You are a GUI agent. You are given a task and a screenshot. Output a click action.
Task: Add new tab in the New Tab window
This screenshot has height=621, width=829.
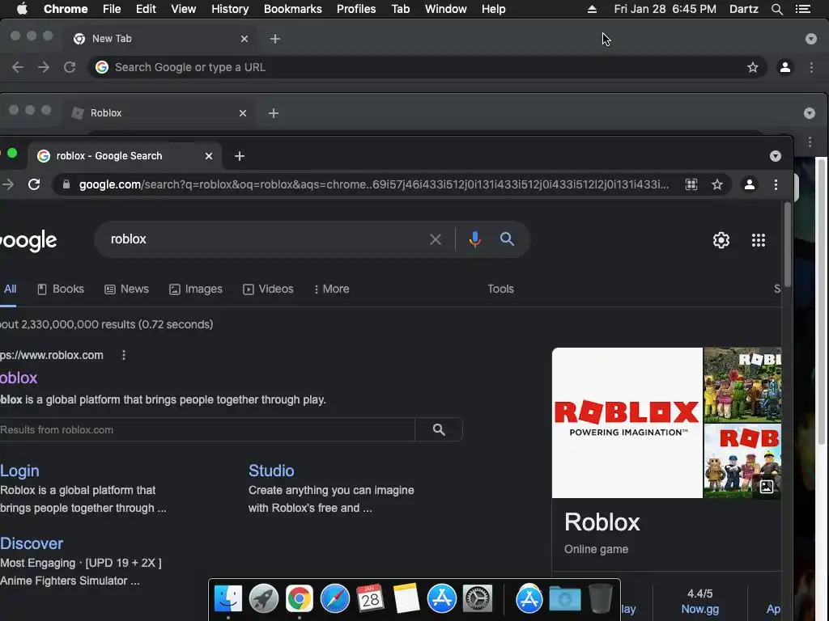tap(275, 39)
